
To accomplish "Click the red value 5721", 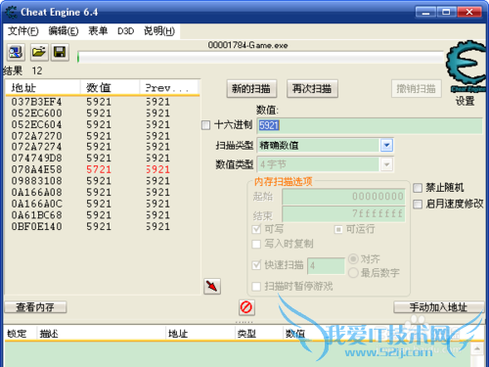I will (x=99, y=169).
